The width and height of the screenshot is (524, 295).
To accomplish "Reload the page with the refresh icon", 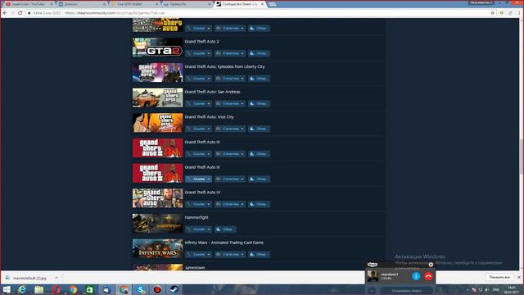I will tap(20, 13).
